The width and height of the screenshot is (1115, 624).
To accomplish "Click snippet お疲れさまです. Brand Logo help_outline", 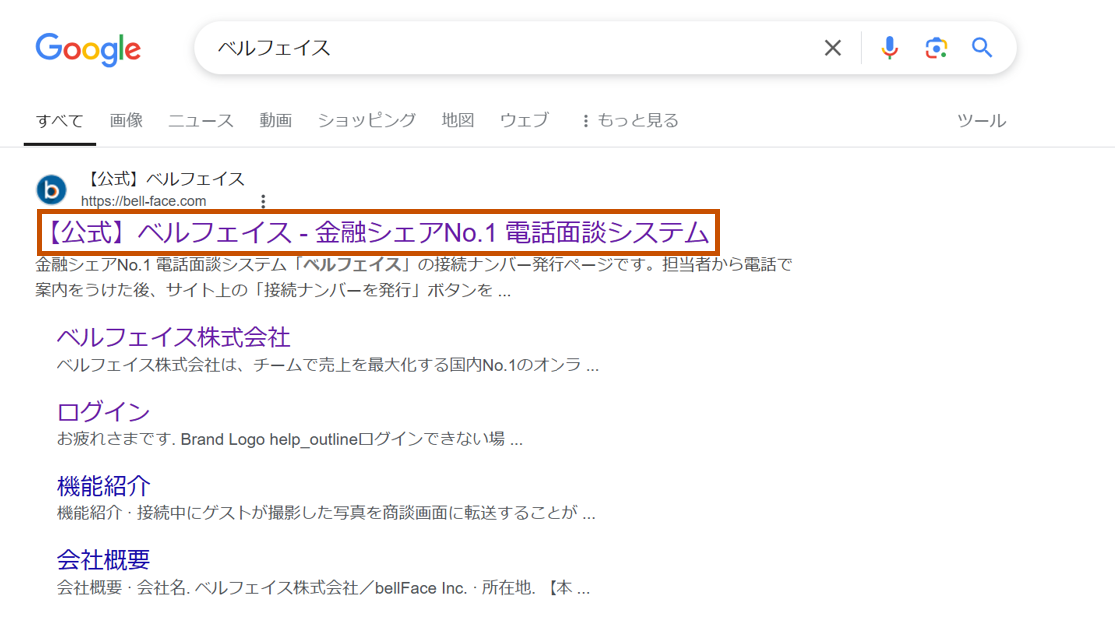I will pyautogui.click(x=290, y=440).
